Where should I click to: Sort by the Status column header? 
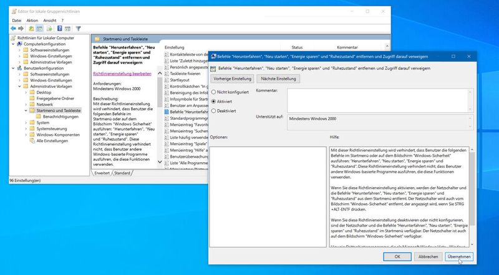(297, 47)
